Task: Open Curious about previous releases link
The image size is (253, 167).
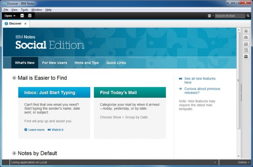Action: pos(202,91)
